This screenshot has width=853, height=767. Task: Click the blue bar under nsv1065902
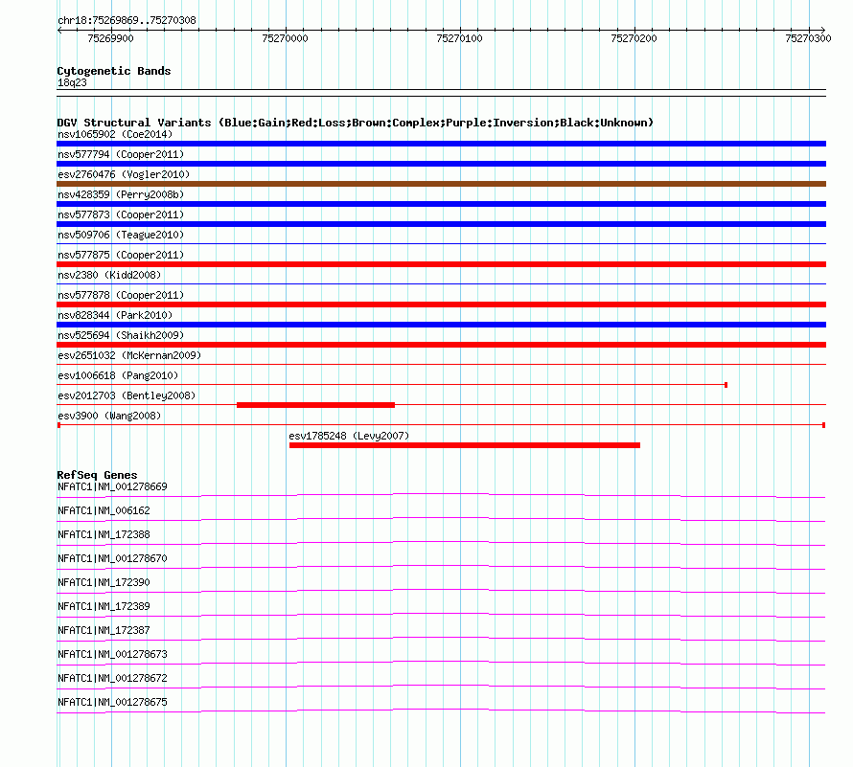(441, 144)
